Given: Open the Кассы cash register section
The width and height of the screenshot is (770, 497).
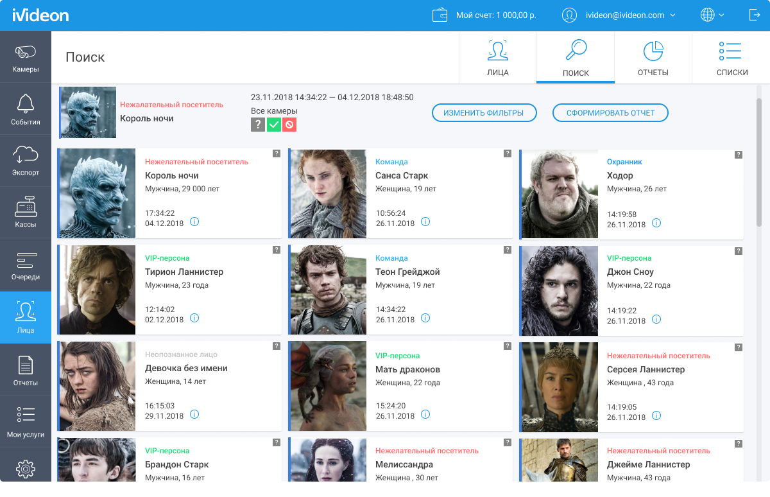Looking at the screenshot, I should (26, 213).
